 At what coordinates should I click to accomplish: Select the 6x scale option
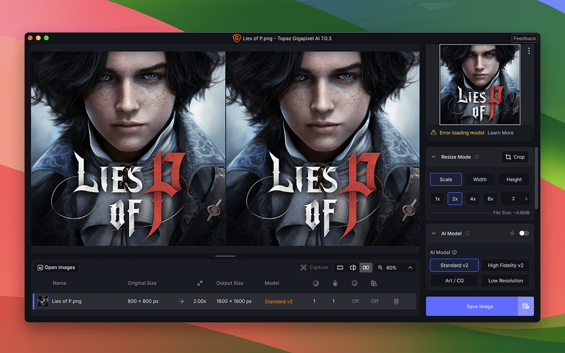click(x=490, y=199)
